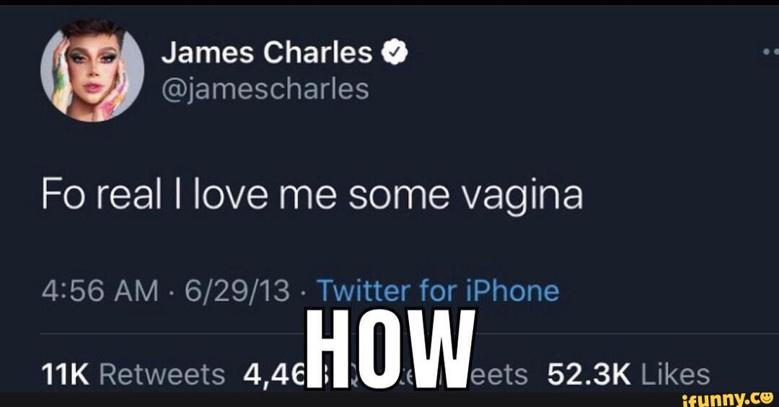The height and width of the screenshot is (407, 779).
Task: Open the James Charles display name
Action: coord(267,53)
